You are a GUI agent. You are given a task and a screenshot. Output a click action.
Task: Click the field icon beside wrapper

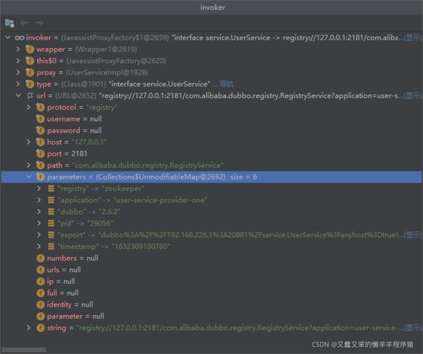[x=30, y=49]
